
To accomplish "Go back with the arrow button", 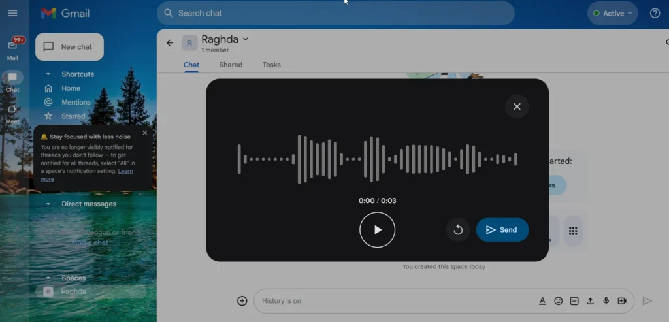I will pos(170,43).
